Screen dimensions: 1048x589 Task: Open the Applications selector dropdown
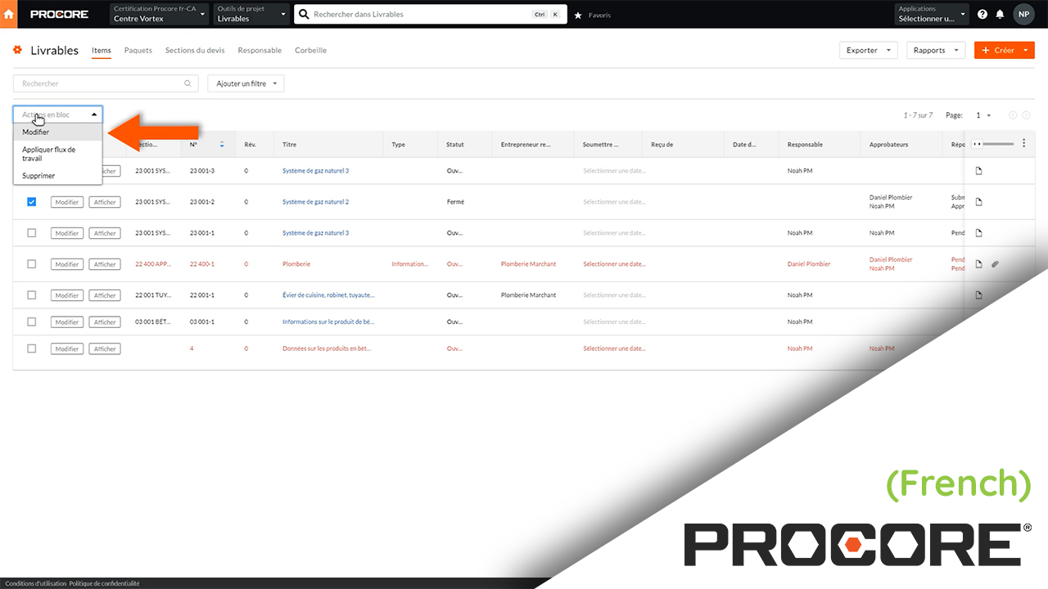pos(932,14)
